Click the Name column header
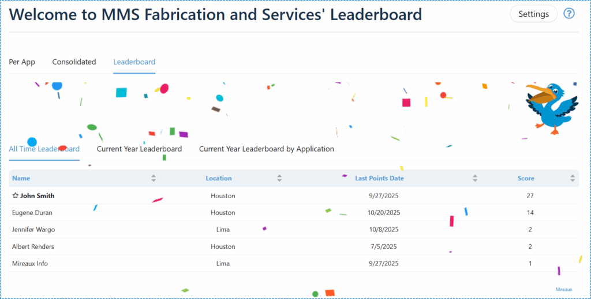The image size is (591, 299). pyautogui.click(x=21, y=179)
